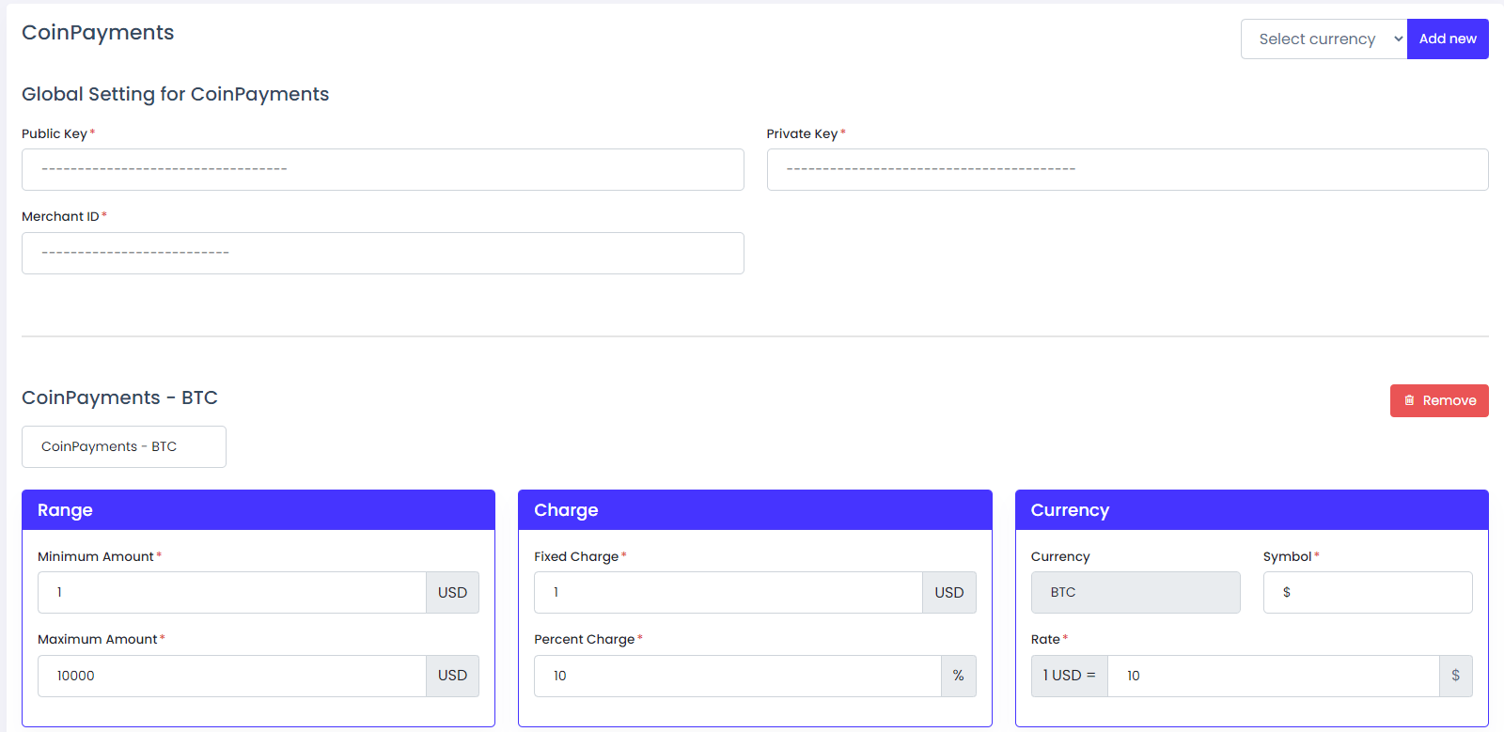Edit the CoinPayments - BTC name field
Screen dimensions: 1504x732
tap(124, 446)
